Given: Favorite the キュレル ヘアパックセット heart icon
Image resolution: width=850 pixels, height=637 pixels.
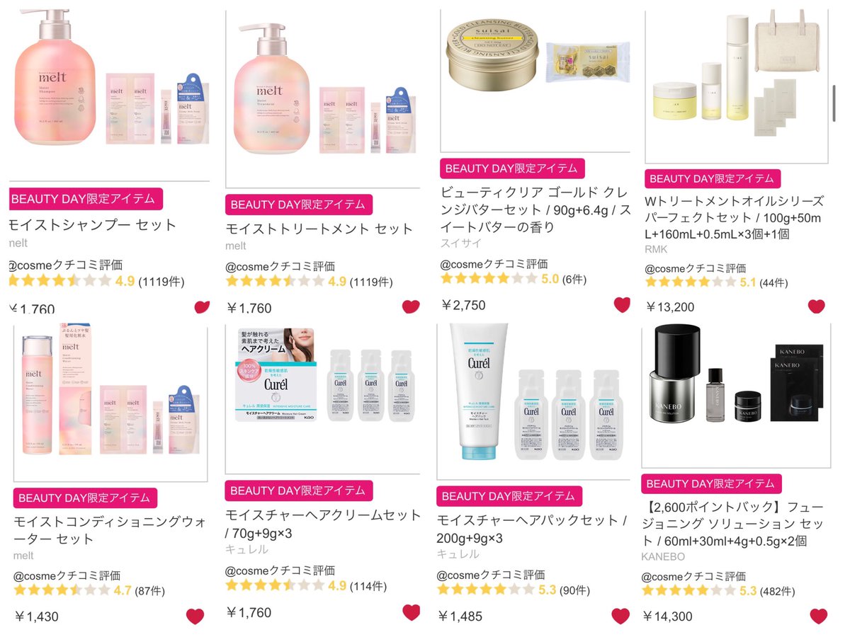Looking at the screenshot, I should [x=620, y=616].
